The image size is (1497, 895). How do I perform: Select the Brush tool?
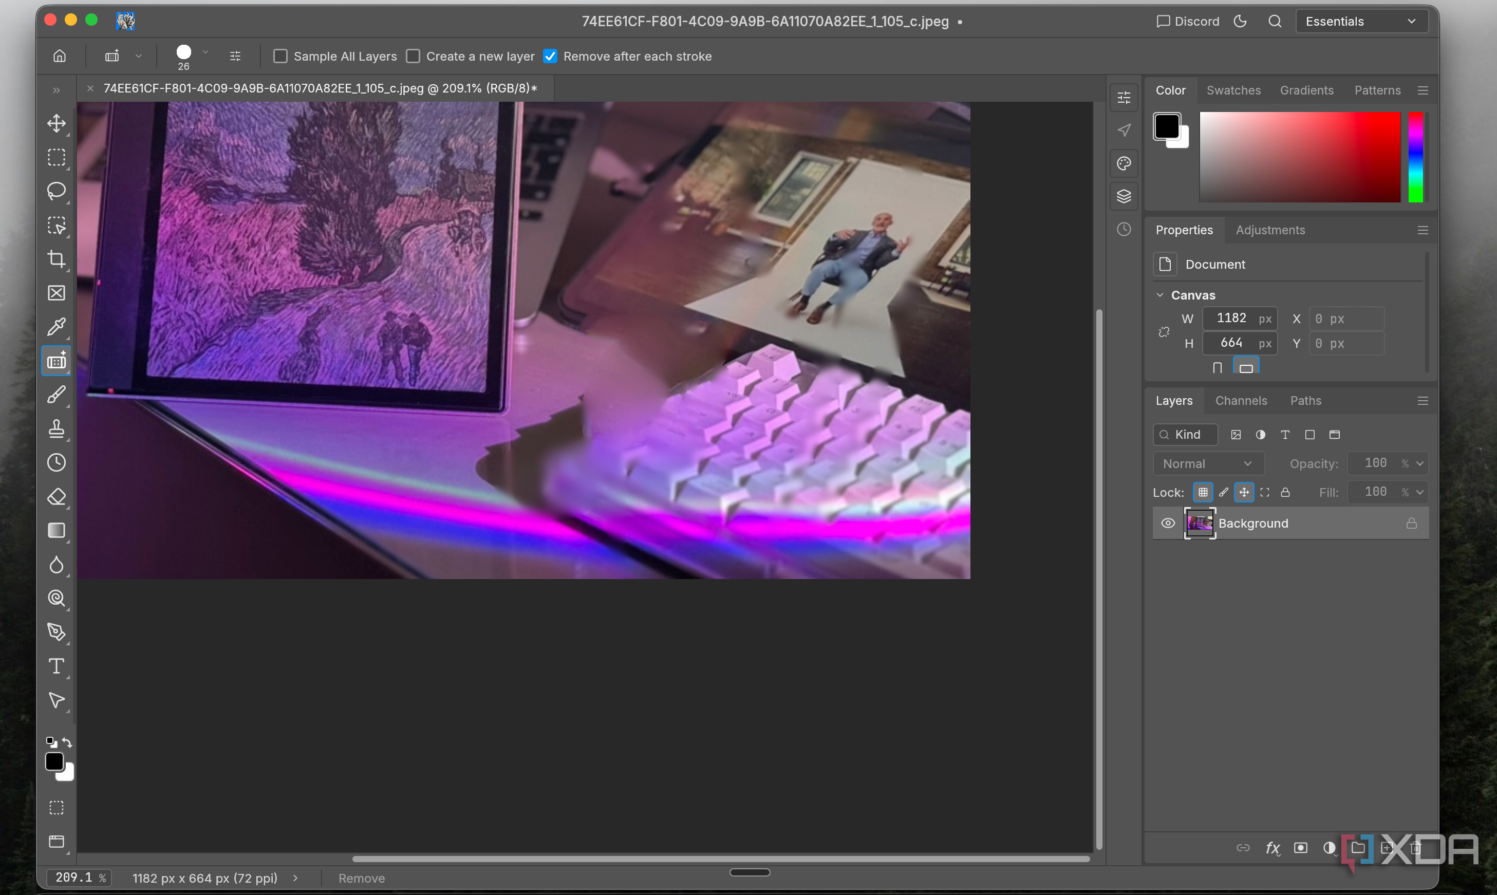(x=56, y=395)
